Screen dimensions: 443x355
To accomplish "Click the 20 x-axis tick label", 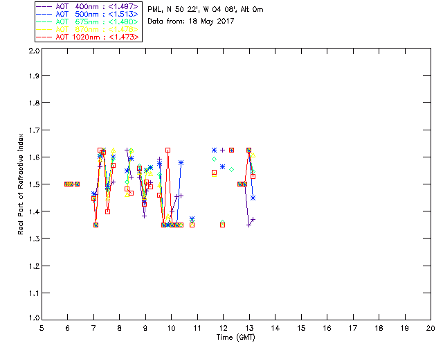I will [431, 328].
